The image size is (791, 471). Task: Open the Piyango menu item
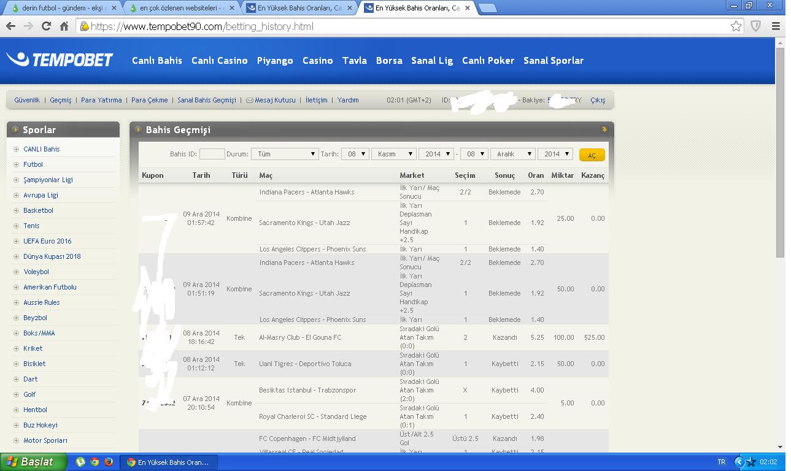coord(275,60)
